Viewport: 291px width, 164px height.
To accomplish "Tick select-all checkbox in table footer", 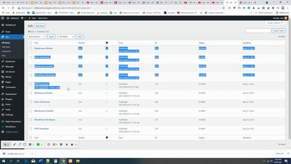I will pos(30,138).
